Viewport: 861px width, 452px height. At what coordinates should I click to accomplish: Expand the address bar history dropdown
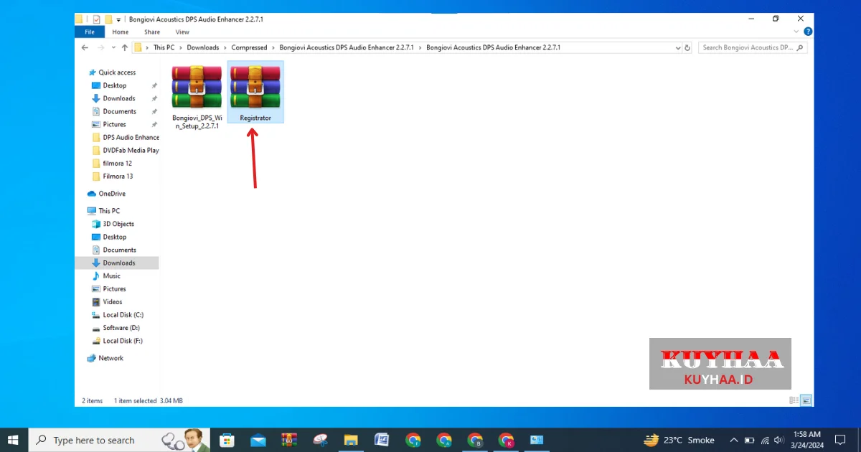pos(678,47)
